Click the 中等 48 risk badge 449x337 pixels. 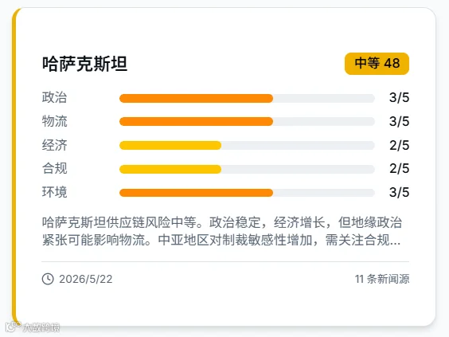pyautogui.click(x=377, y=63)
